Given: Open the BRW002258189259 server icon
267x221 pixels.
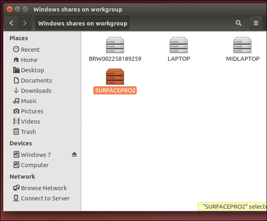Looking at the screenshot, I should [115, 45].
